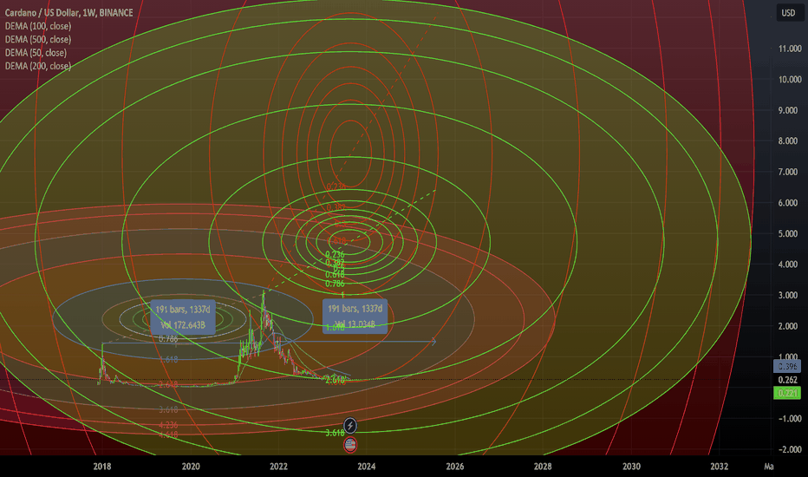Click the grey 1.618 Fib level label

168,359
